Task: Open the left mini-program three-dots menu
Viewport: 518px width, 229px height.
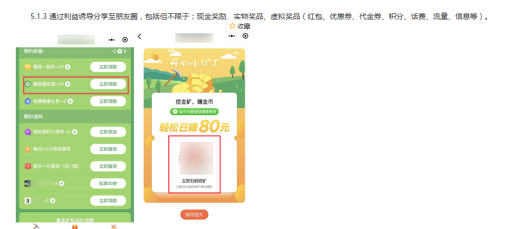Action: 112,40
